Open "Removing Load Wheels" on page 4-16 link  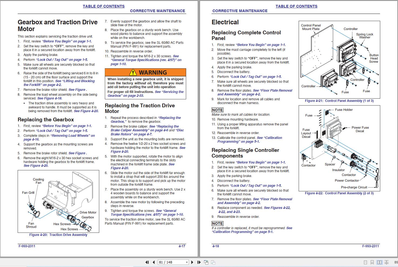coord(59,138)
